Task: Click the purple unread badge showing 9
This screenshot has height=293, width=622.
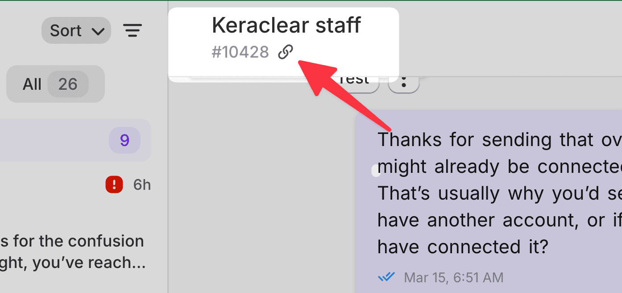Action: pos(124,140)
